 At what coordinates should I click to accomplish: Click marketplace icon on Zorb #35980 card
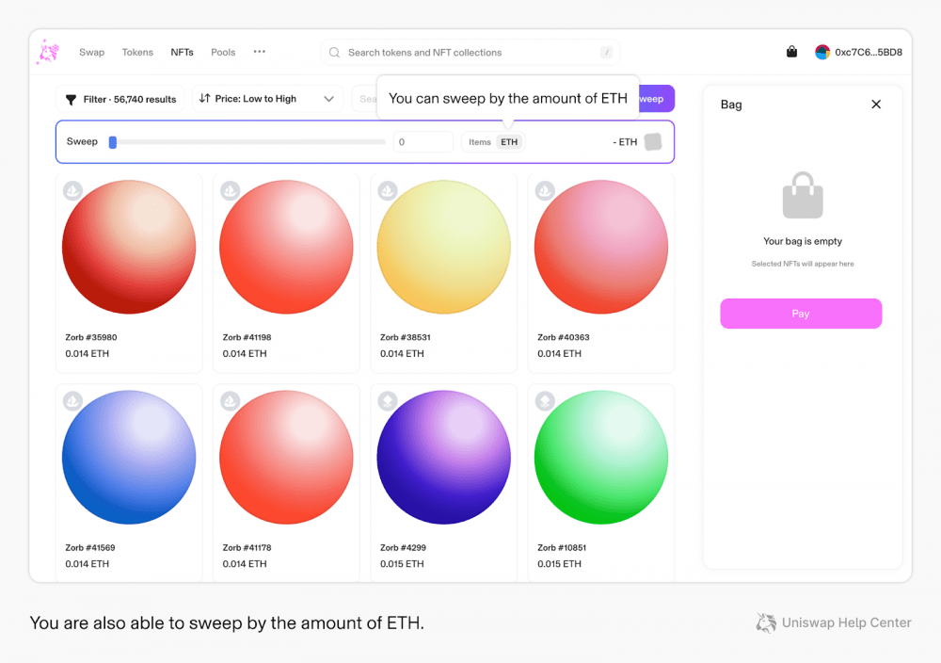(x=72, y=191)
